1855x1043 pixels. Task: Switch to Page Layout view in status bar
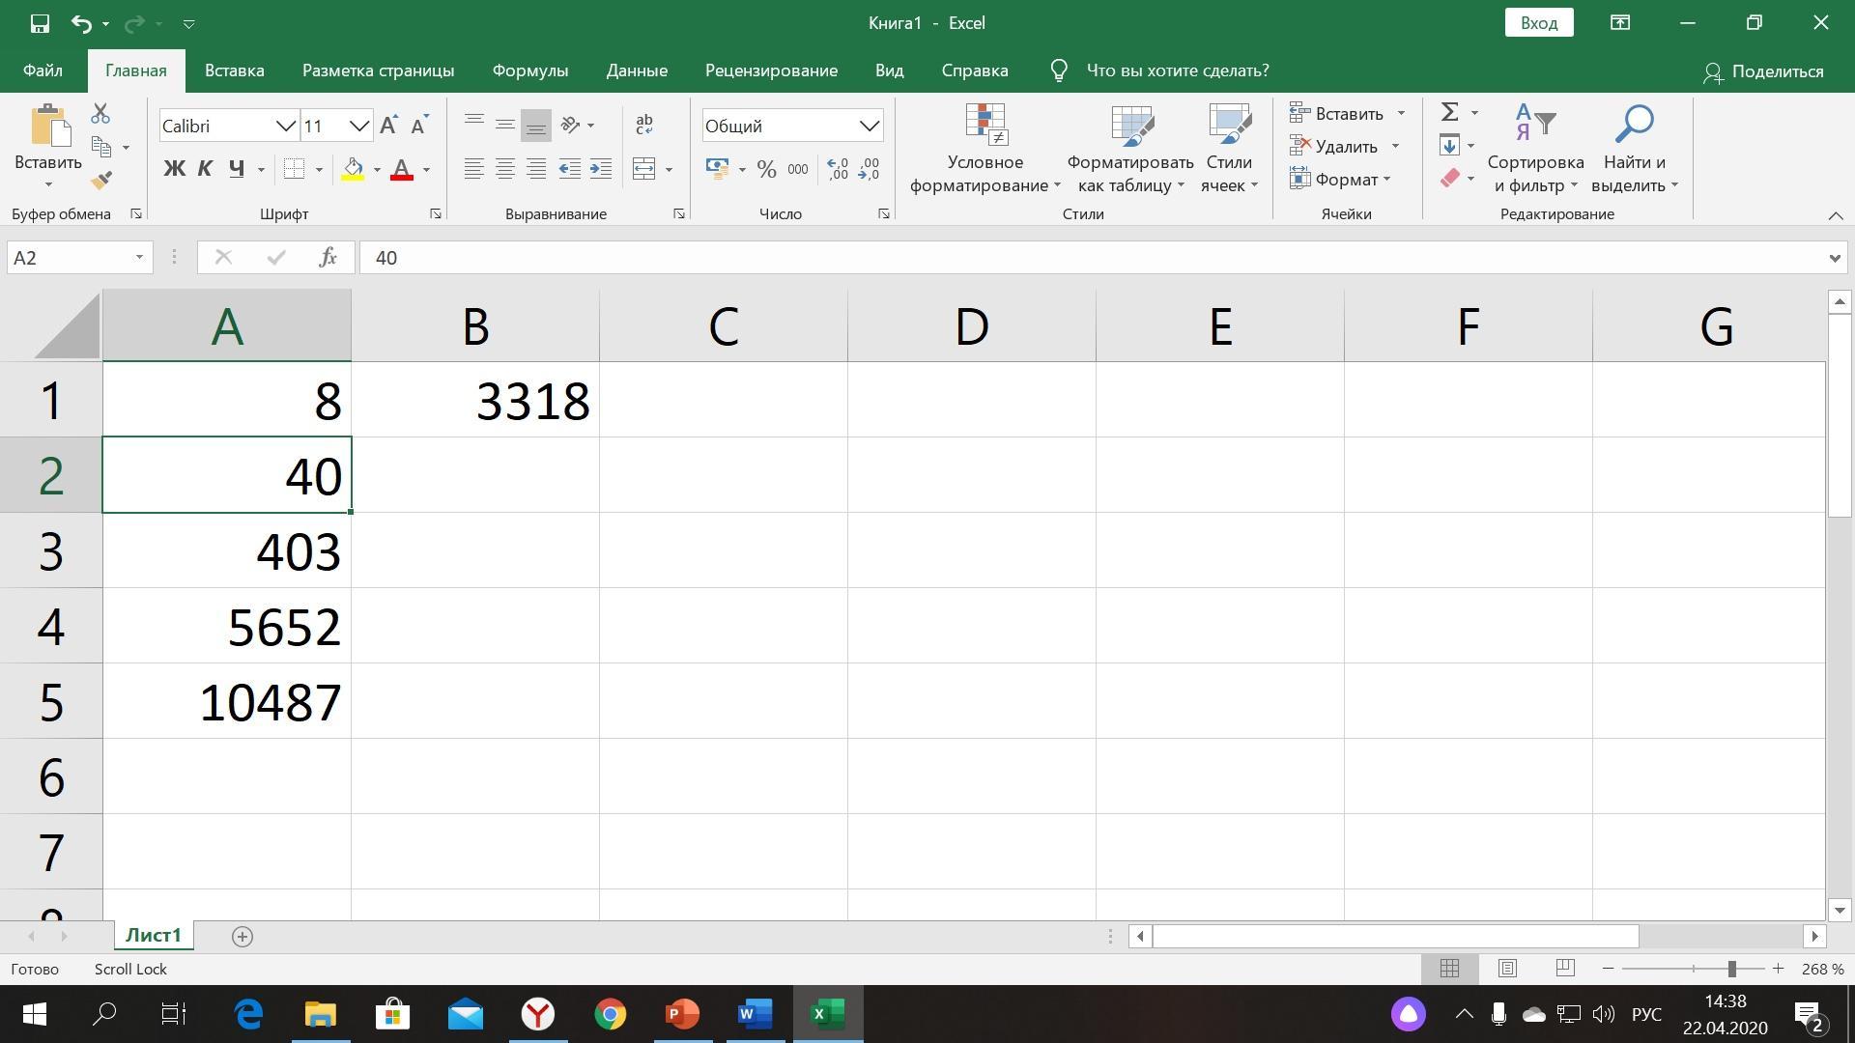pos(1507,969)
